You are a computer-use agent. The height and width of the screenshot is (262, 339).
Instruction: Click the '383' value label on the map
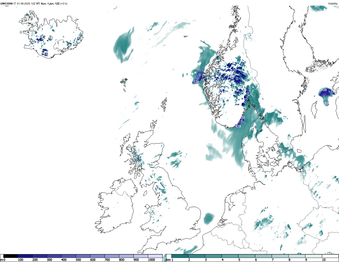(317, 6)
